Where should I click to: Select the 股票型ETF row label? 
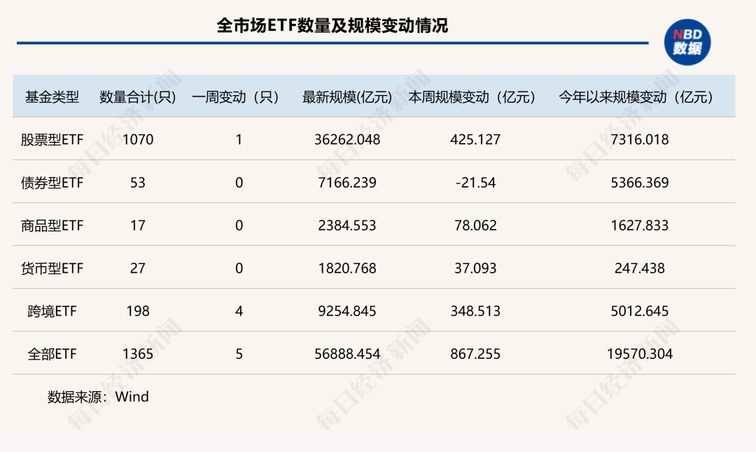click(52, 140)
